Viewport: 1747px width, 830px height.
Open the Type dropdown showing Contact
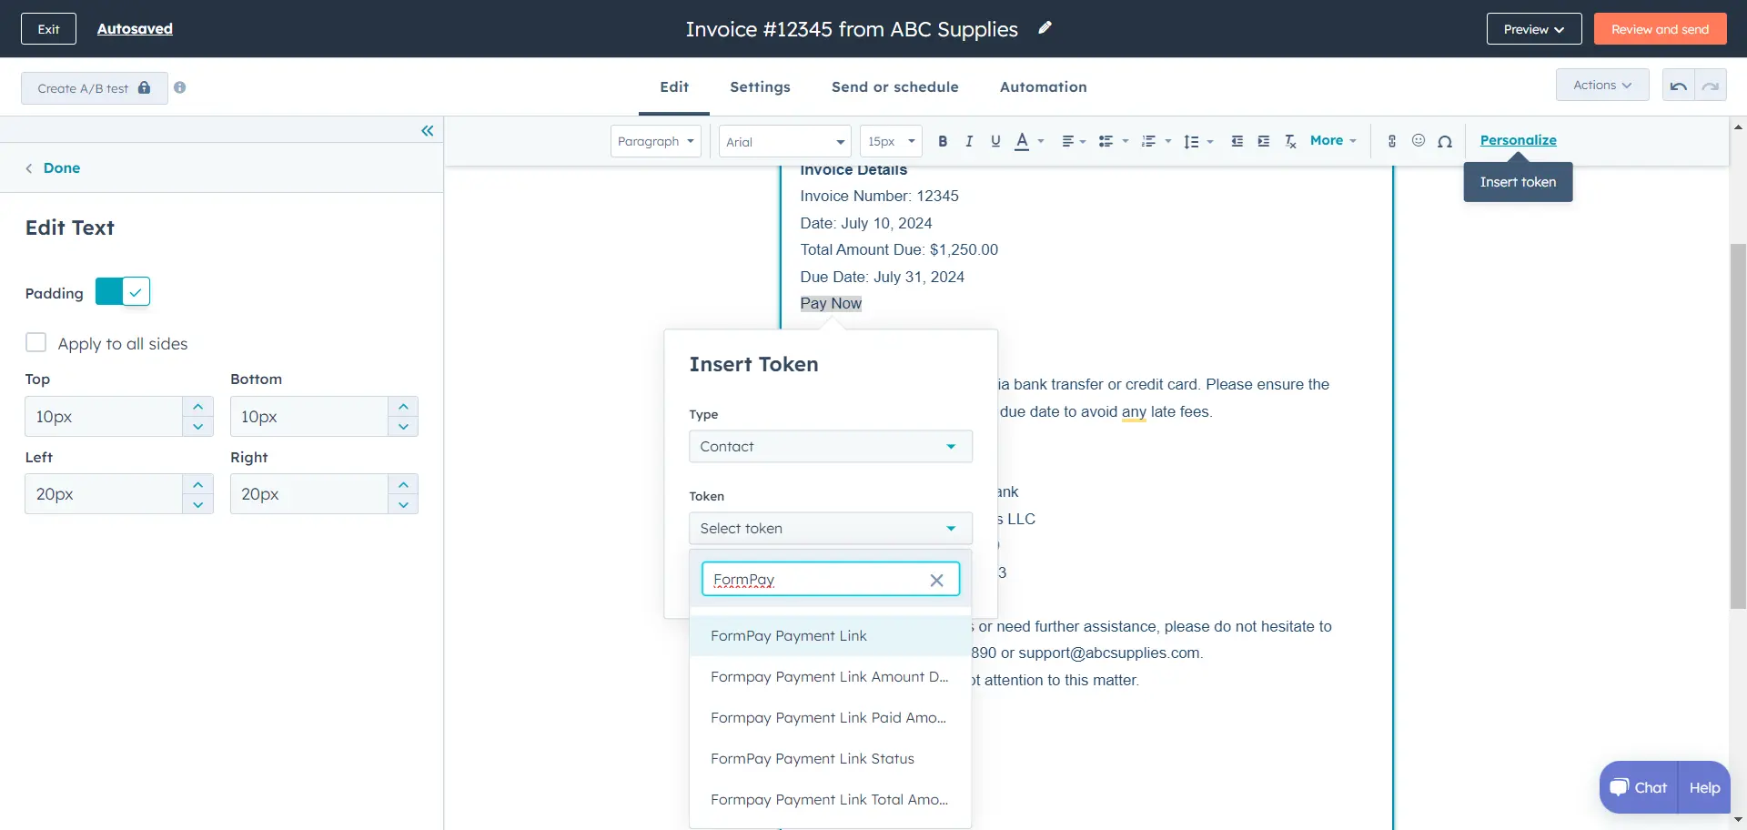click(830, 447)
